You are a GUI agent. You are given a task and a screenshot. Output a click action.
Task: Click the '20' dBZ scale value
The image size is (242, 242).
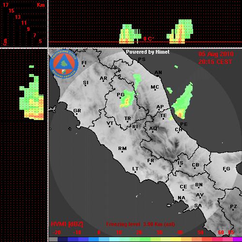139,232
